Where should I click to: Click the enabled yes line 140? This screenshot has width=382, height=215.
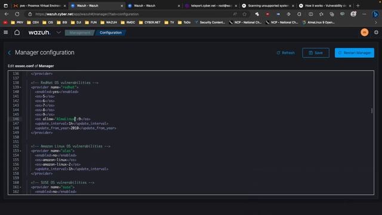click(57, 91)
